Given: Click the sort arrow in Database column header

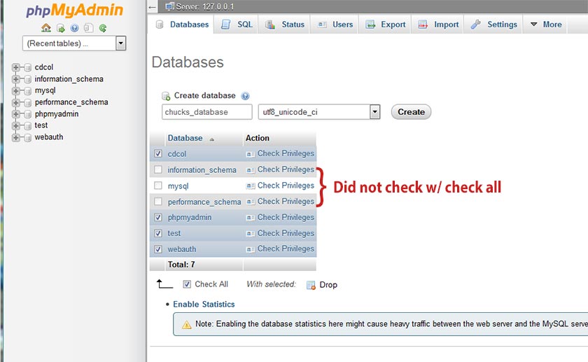Looking at the screenshot, I should click(212, 139).
